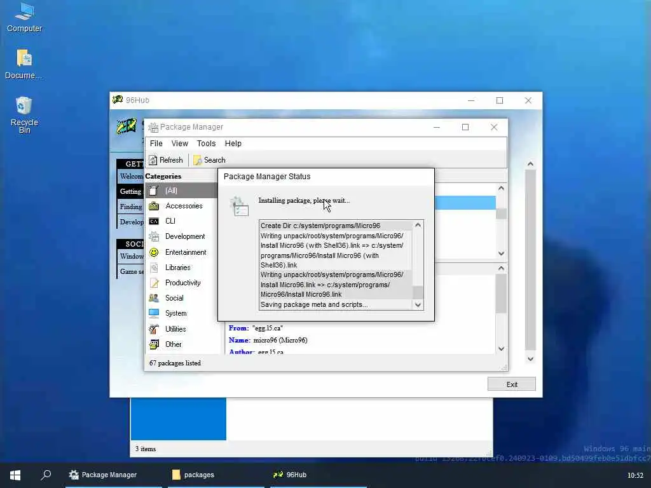Viewport: 651px width, 488px height.
Task: Switch to 96Hub taskbar item
Action: click(319, 475)
